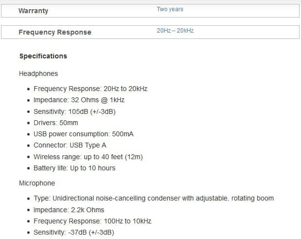Screen dimensions: 301x239
Task: Click the Warranty row label
Action: tap(33, 11)
